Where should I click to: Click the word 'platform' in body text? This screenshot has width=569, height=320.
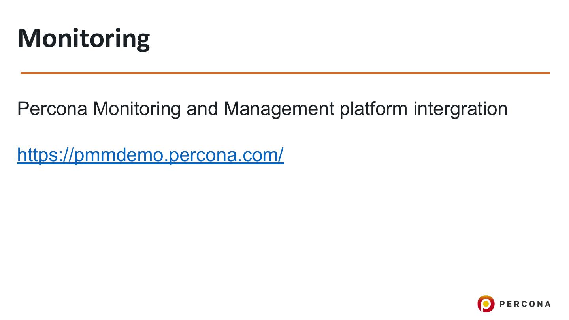coord(374,109)
